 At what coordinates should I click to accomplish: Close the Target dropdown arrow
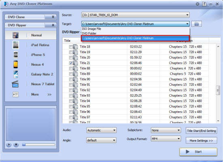tap(187, 24)
